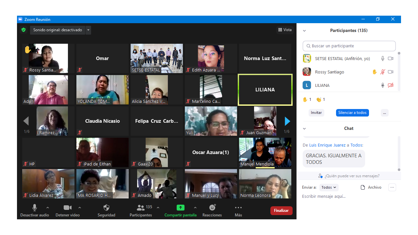Start sharing with Compartir pantalla
Image resolution: width=418 pixels, height=235 pixels.
click(181, 210)
